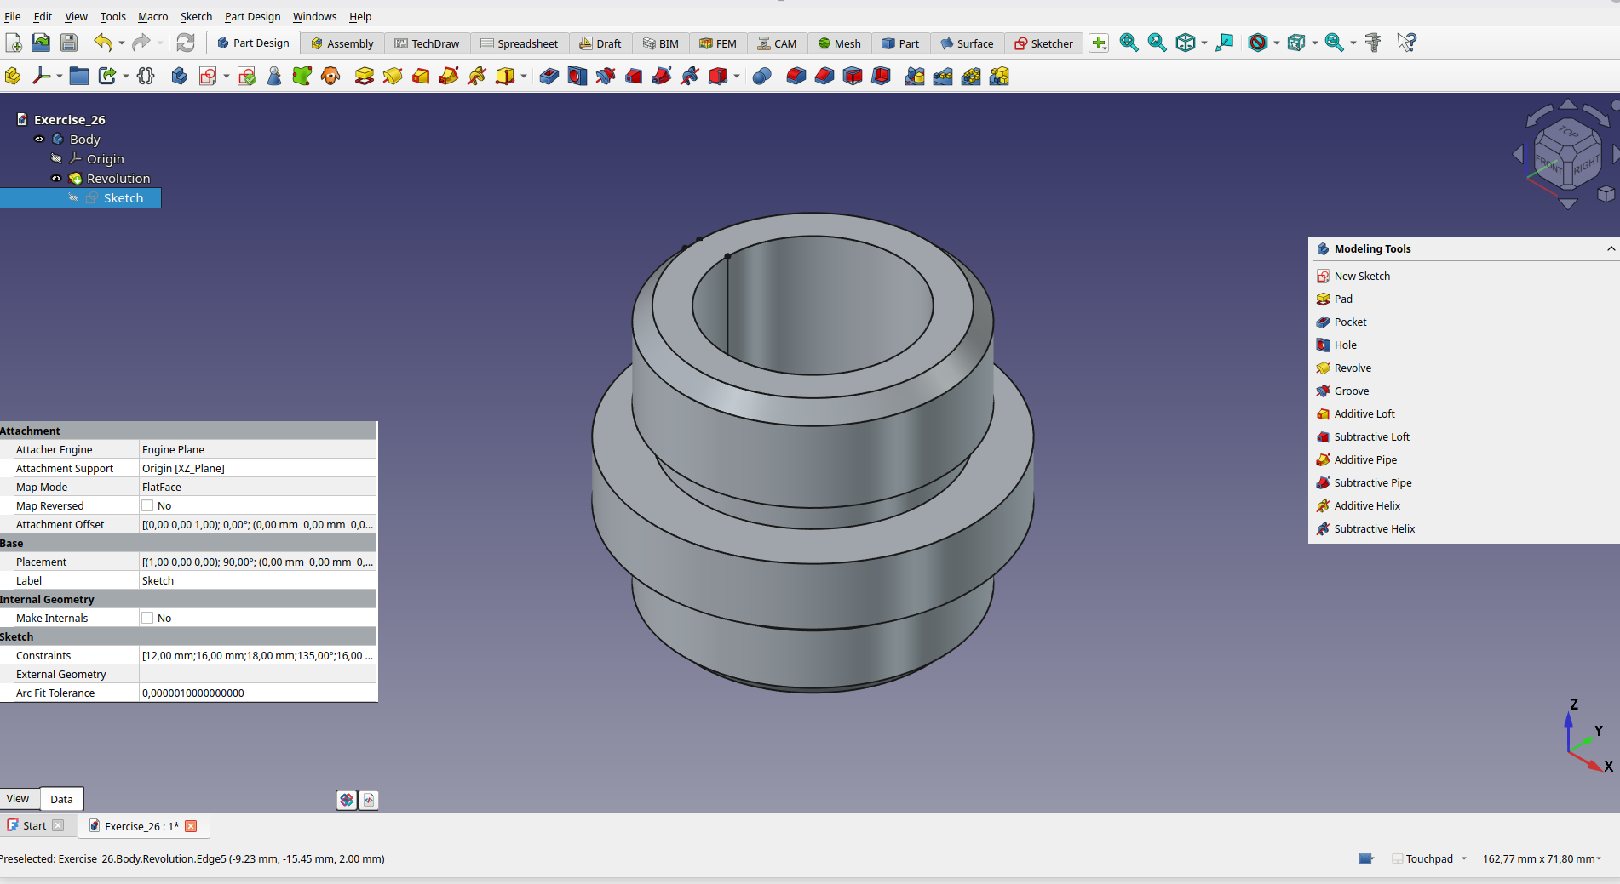Screen dimensions: 1620x884
Task: Click New Sketch in Modeling Tools
Action: tap(1361, 277)
